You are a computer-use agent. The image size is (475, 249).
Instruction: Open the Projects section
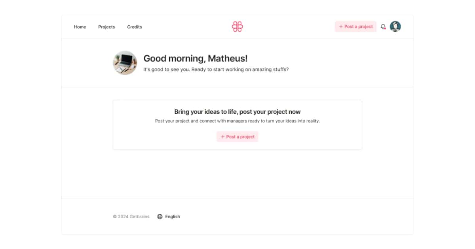(106, 27)
